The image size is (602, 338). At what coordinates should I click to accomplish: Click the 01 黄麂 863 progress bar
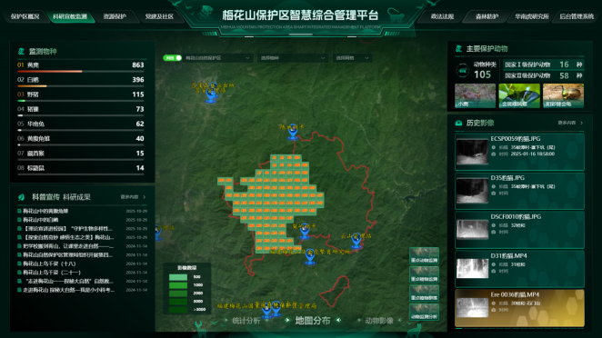tap(81, 72)
